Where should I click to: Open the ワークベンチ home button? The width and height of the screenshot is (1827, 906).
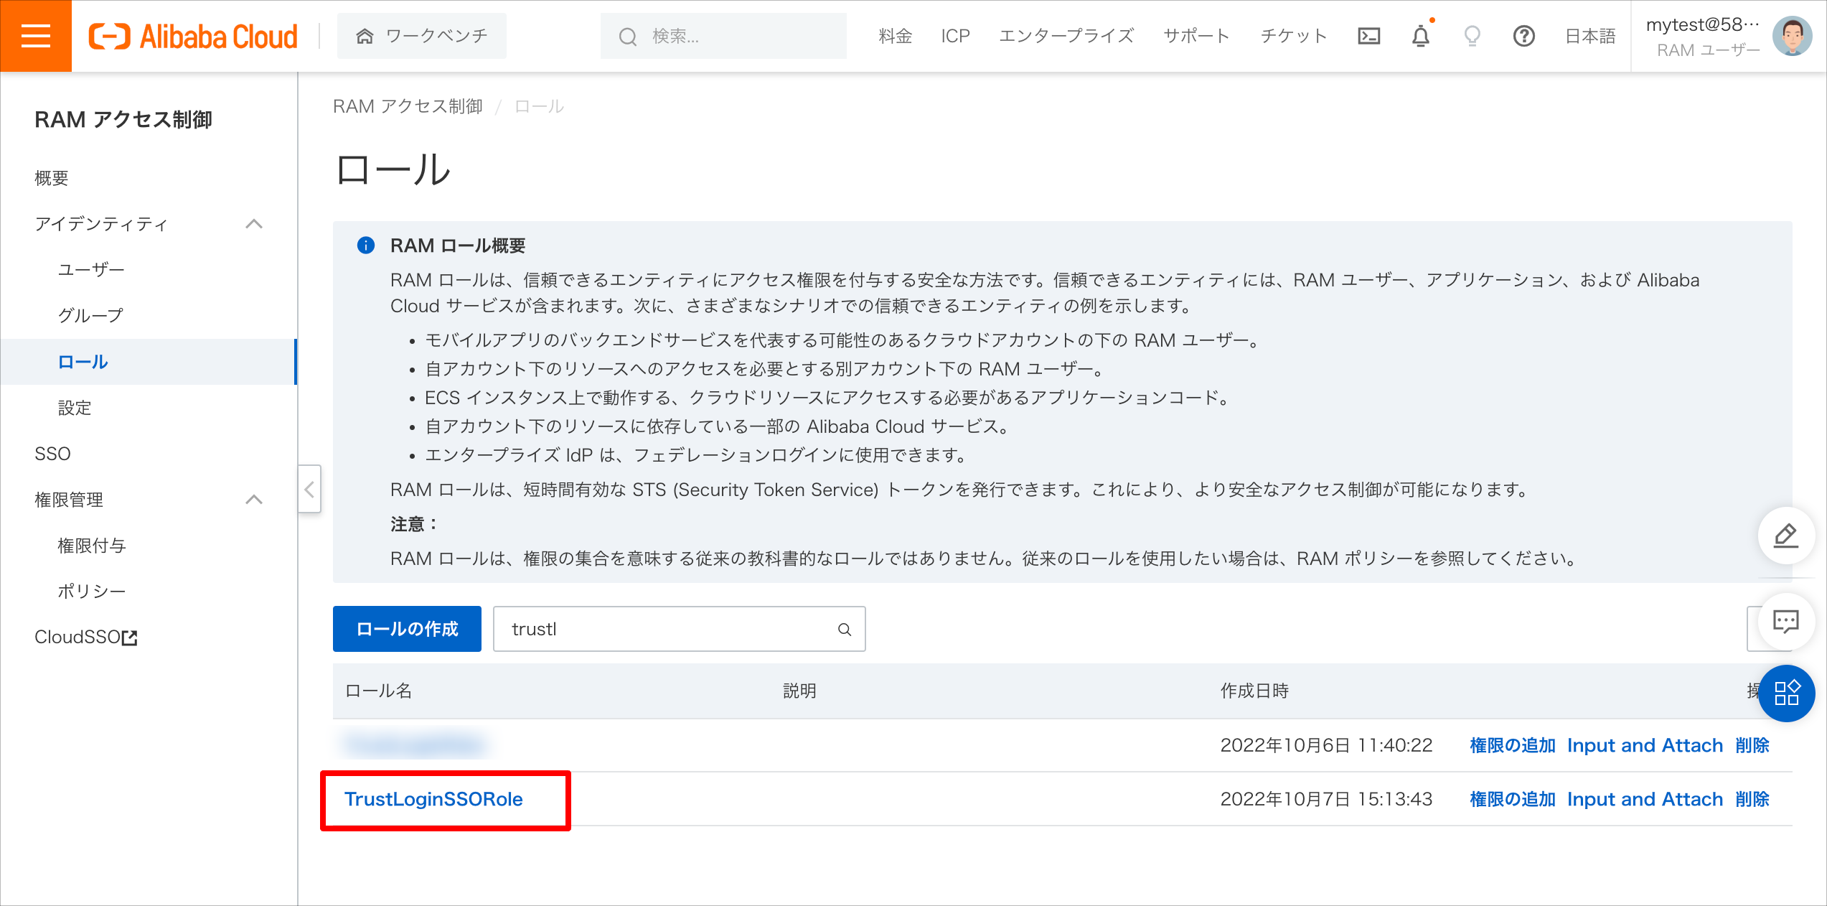(x=422, y=36)
